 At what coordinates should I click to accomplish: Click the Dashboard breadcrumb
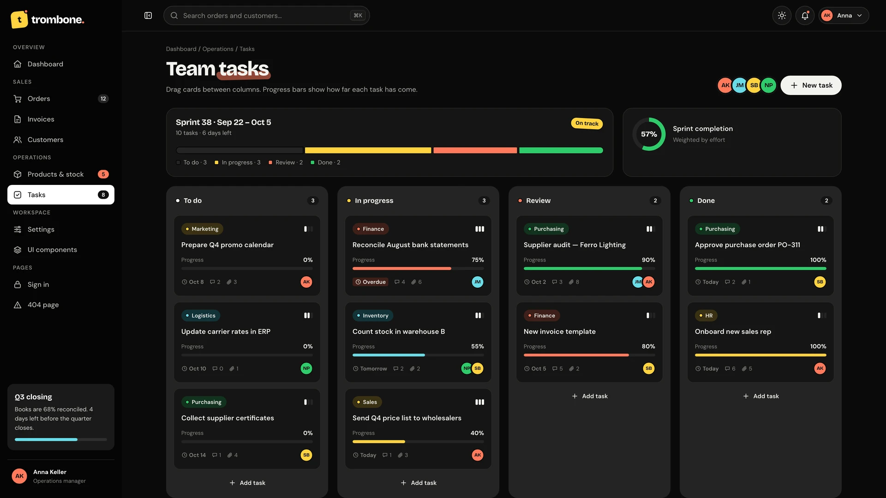pyautogui.click(x=181, y=49)
